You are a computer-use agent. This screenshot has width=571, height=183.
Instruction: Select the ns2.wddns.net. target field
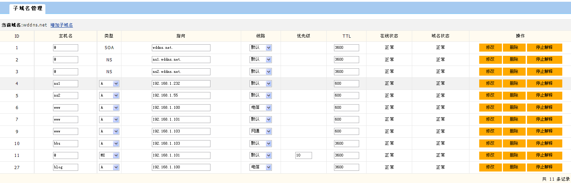tap(181, 72)
